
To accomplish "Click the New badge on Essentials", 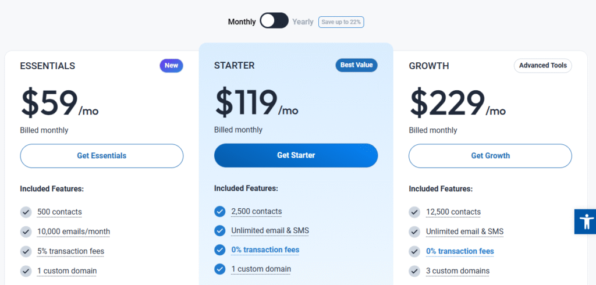I will pyautogui.click(x=171, y=66).
